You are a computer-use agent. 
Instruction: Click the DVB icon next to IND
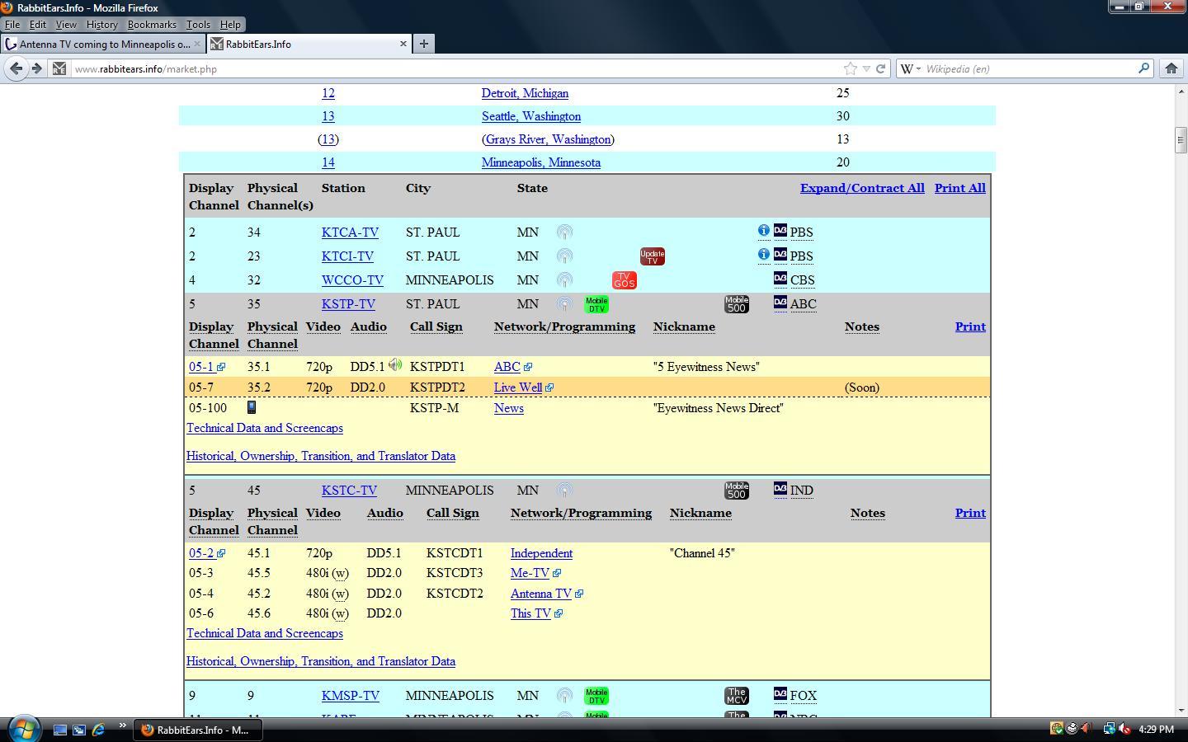[780, 489]
